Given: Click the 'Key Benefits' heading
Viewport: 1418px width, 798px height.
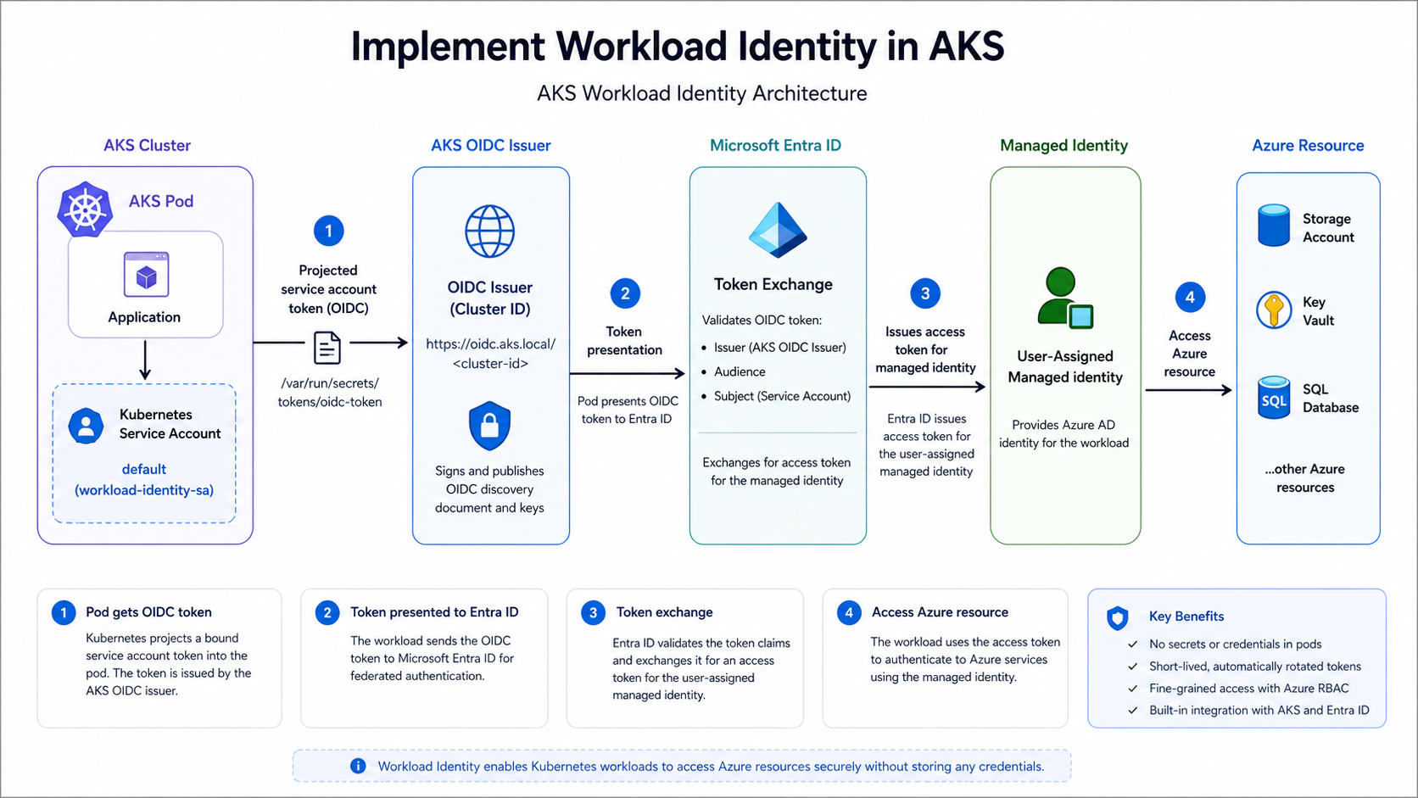Looking at the screenshot, I should (x=1186, y=617).
